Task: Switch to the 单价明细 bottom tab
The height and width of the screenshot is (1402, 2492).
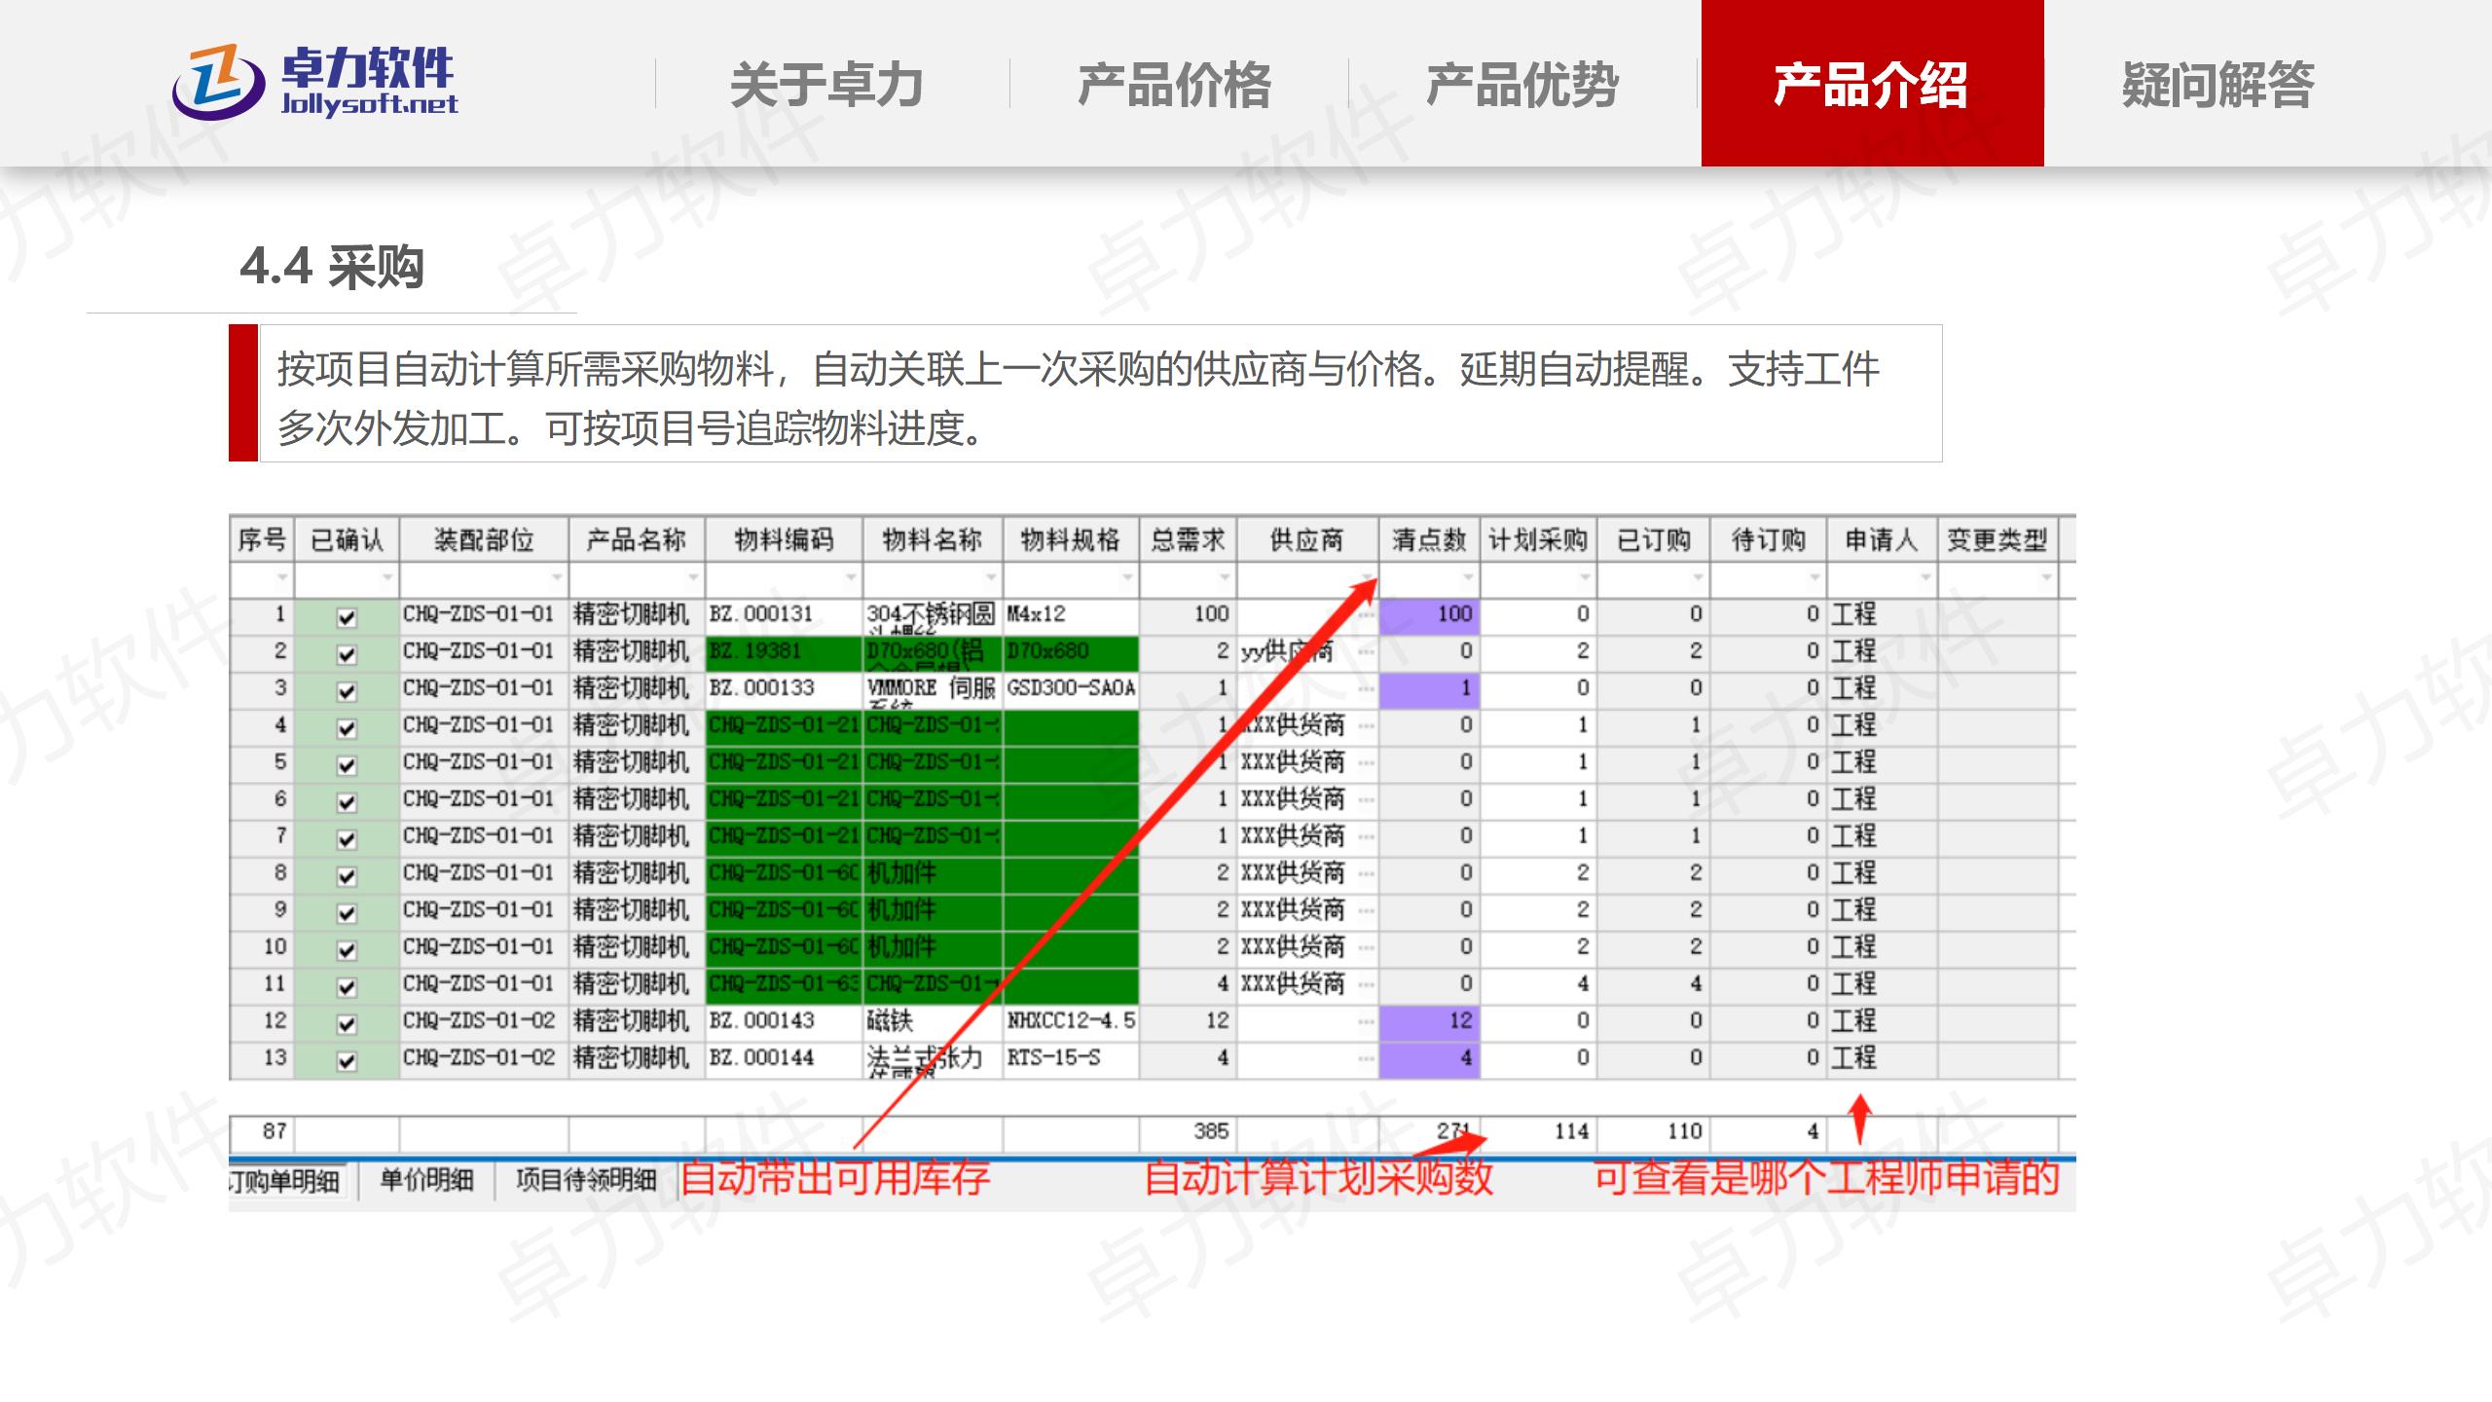Action: tap(426, 1180)
